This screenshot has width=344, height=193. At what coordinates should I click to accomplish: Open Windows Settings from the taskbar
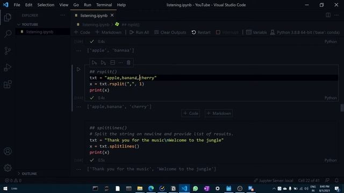click(217, 188)
